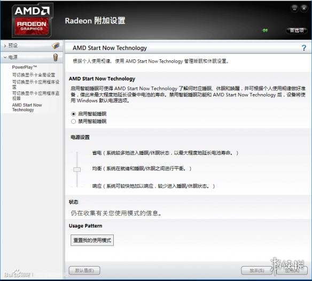
Task: Click the 电源设置 heading
Action: tap(80, 137)
